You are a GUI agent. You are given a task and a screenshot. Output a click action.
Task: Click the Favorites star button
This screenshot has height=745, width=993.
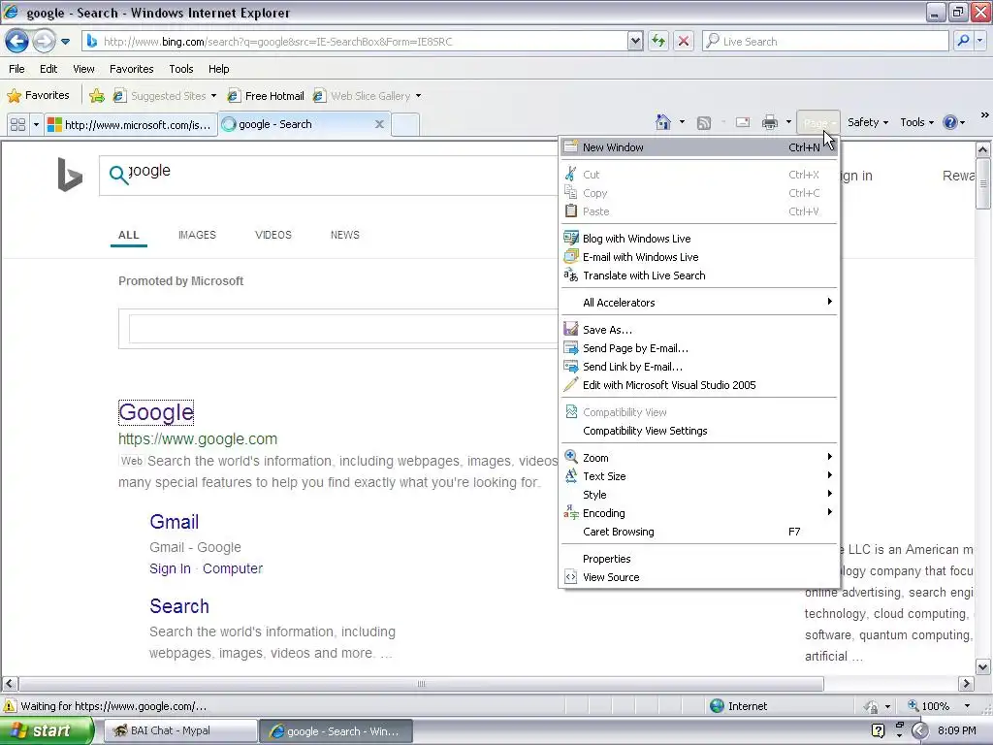pos(38,96)
